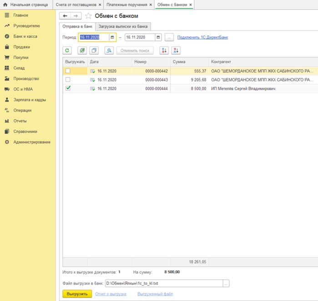
Task: Click the Отменить поиск button
Action: tap(135, 51)
